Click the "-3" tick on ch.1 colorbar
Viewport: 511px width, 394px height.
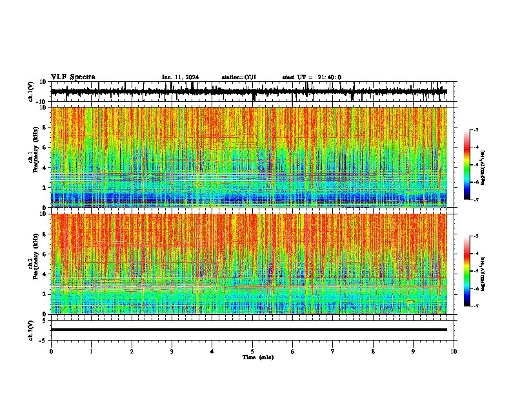click(x=476, y=130)
